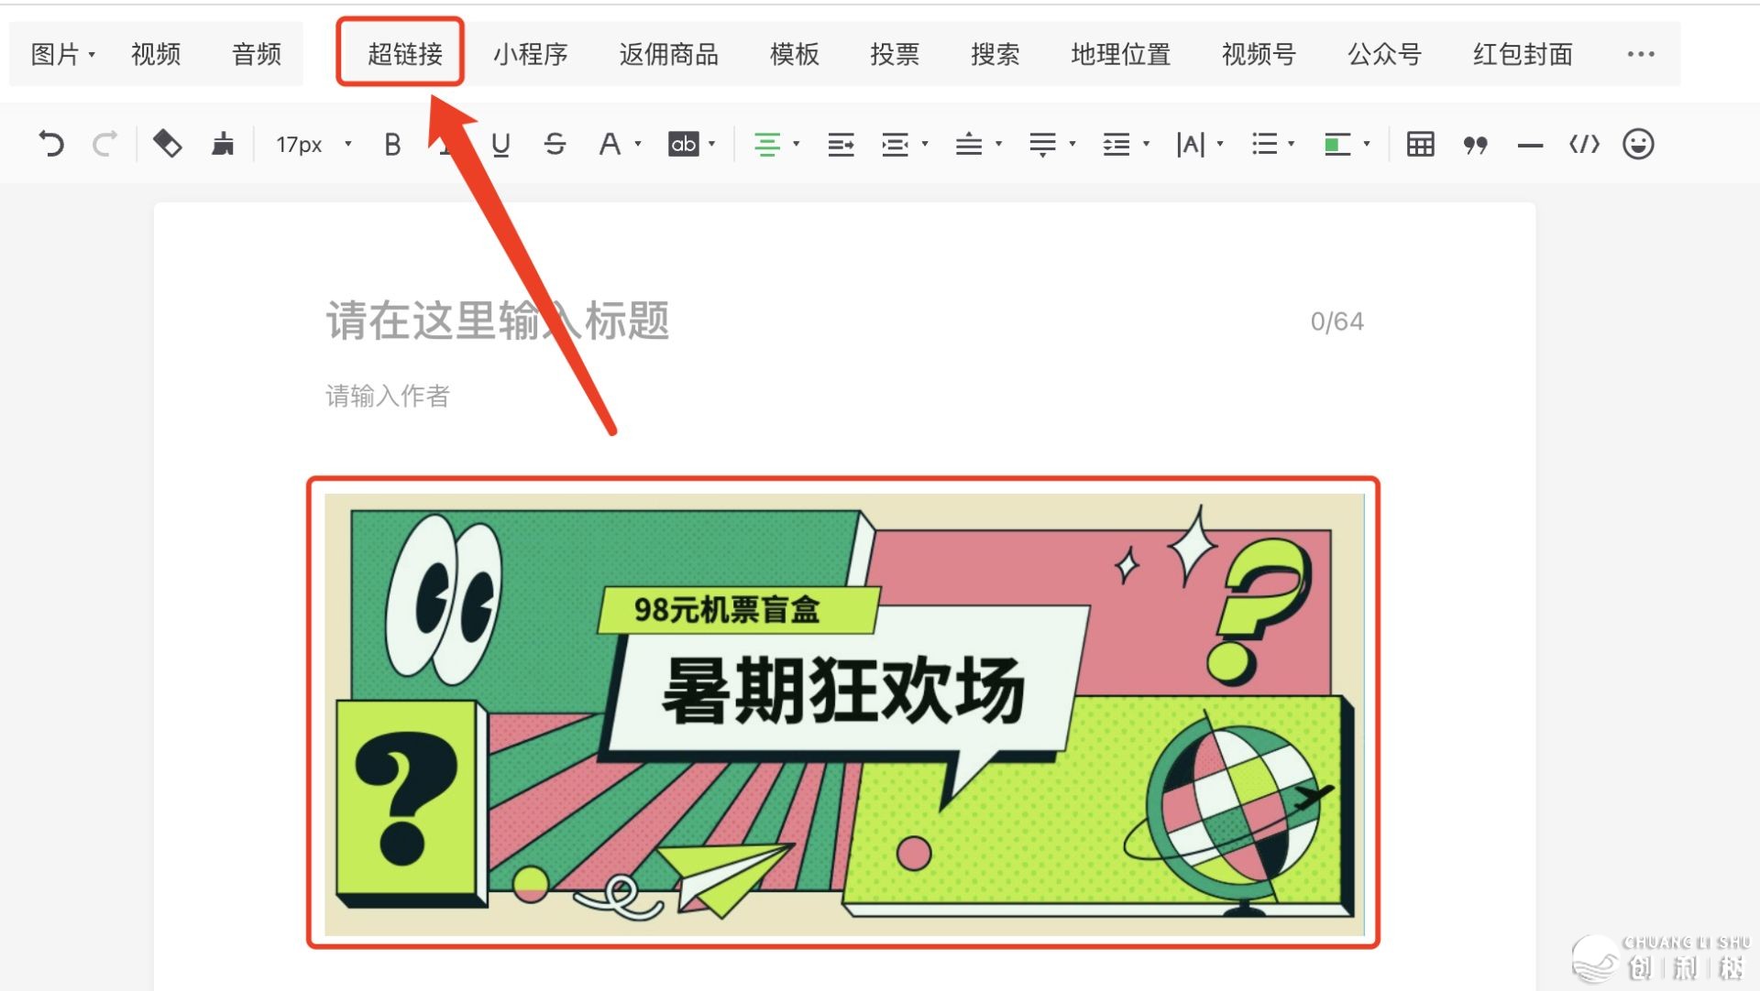Select the 小程序 mini program item
Viewport: 1760px width, 991px height.
[x=530, y=54]
